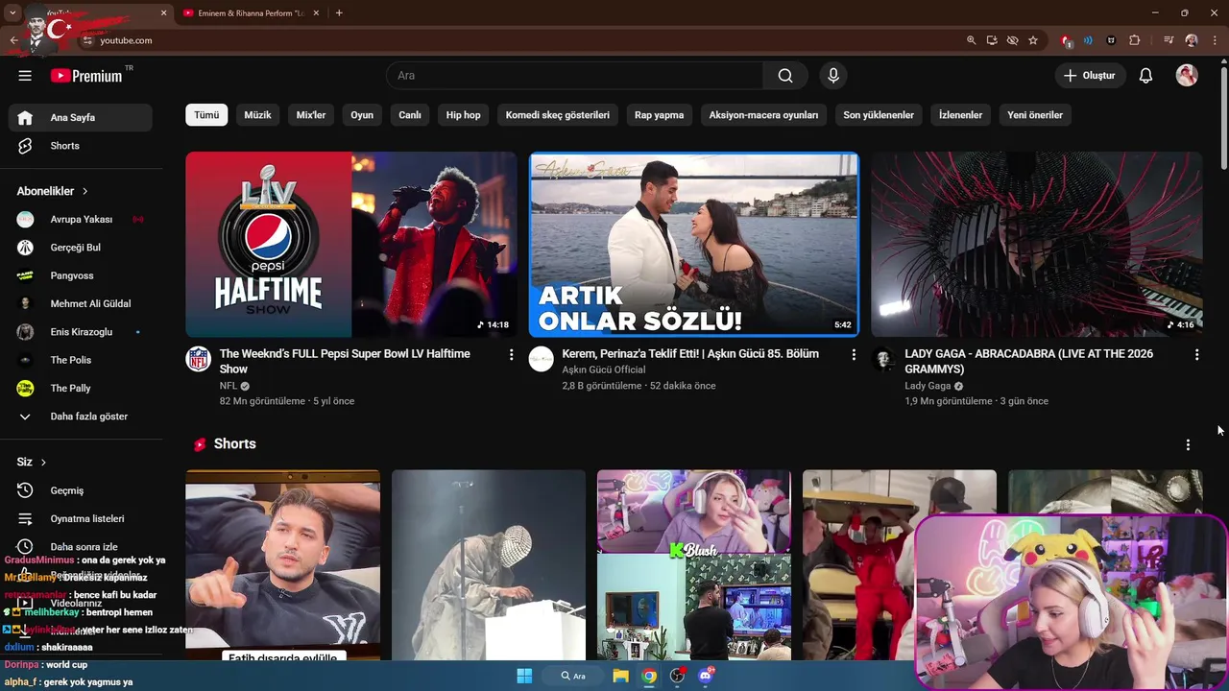Select the Son yüklenenler chip

pos(879,115)
